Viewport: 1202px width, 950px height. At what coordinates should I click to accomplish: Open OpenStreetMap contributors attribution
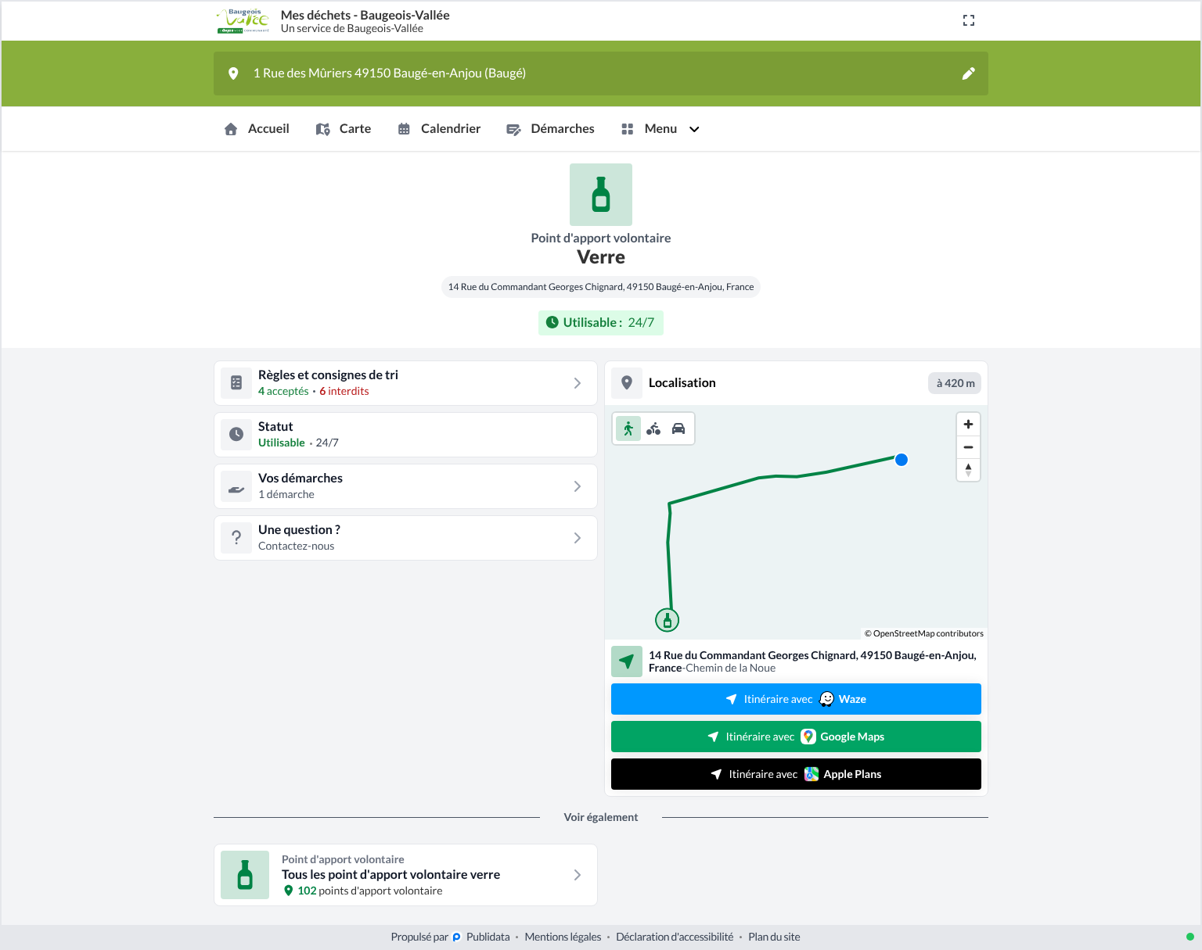tap(923, 633)
